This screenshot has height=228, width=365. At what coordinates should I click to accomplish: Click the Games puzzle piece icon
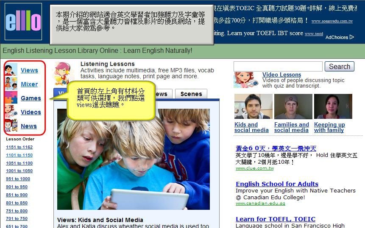pos(11,98)
